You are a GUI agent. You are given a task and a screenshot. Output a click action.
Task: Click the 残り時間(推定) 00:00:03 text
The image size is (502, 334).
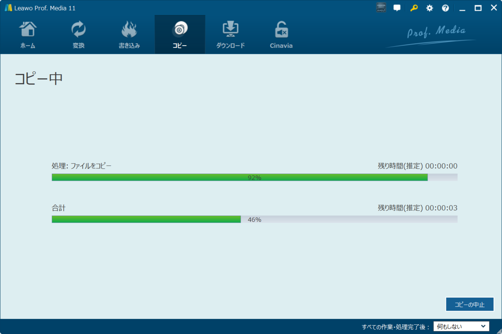[x=417, y=208]
